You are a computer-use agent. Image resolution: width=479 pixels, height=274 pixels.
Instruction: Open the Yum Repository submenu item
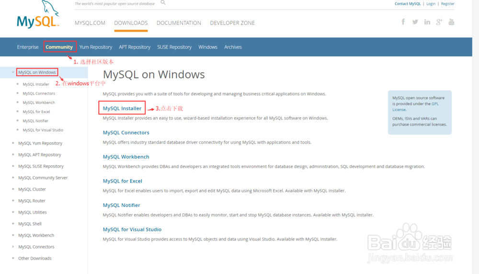(96, 47)
